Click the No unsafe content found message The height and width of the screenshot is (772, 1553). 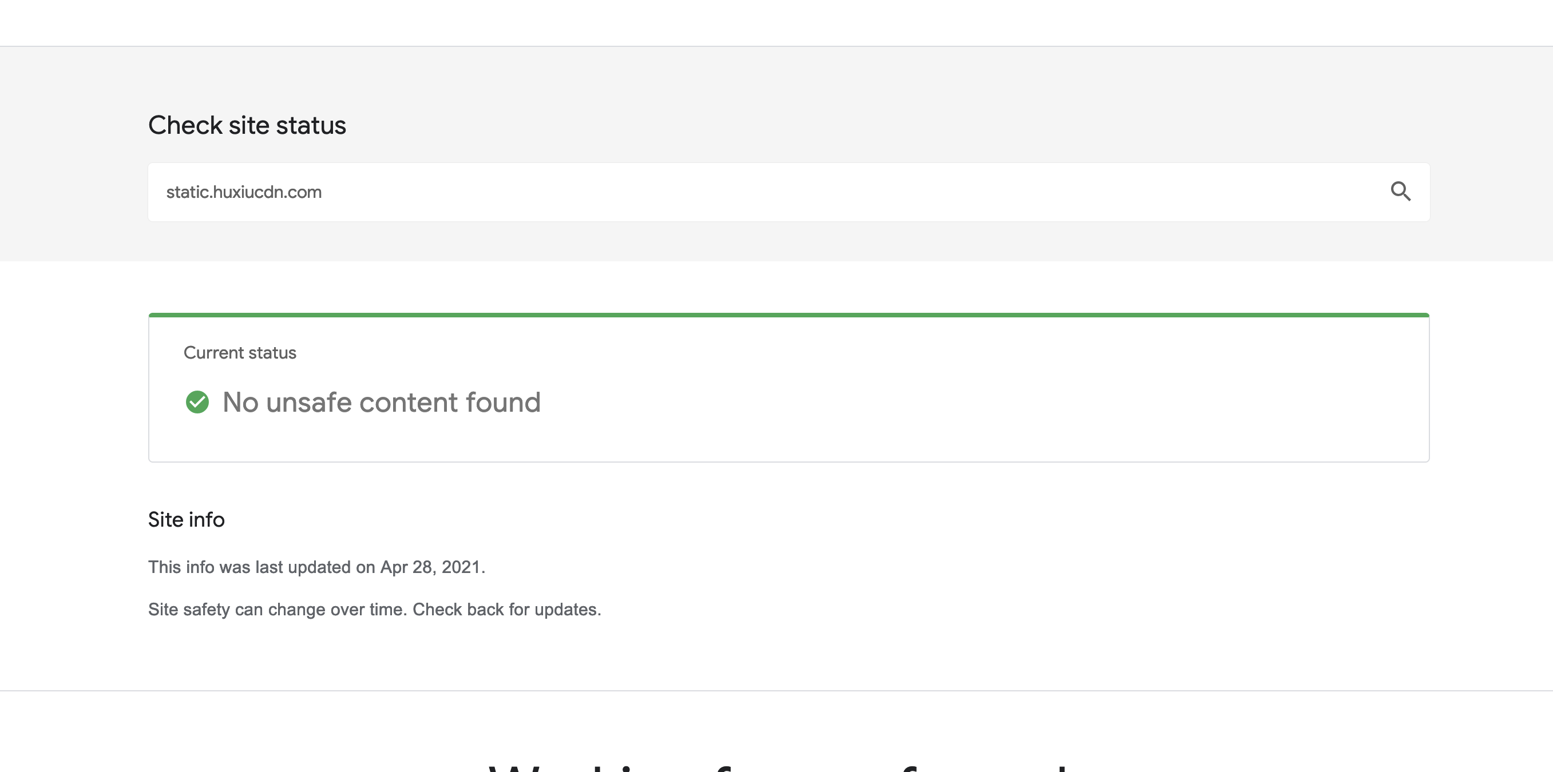pyautogui.click(x=381, y=402)
